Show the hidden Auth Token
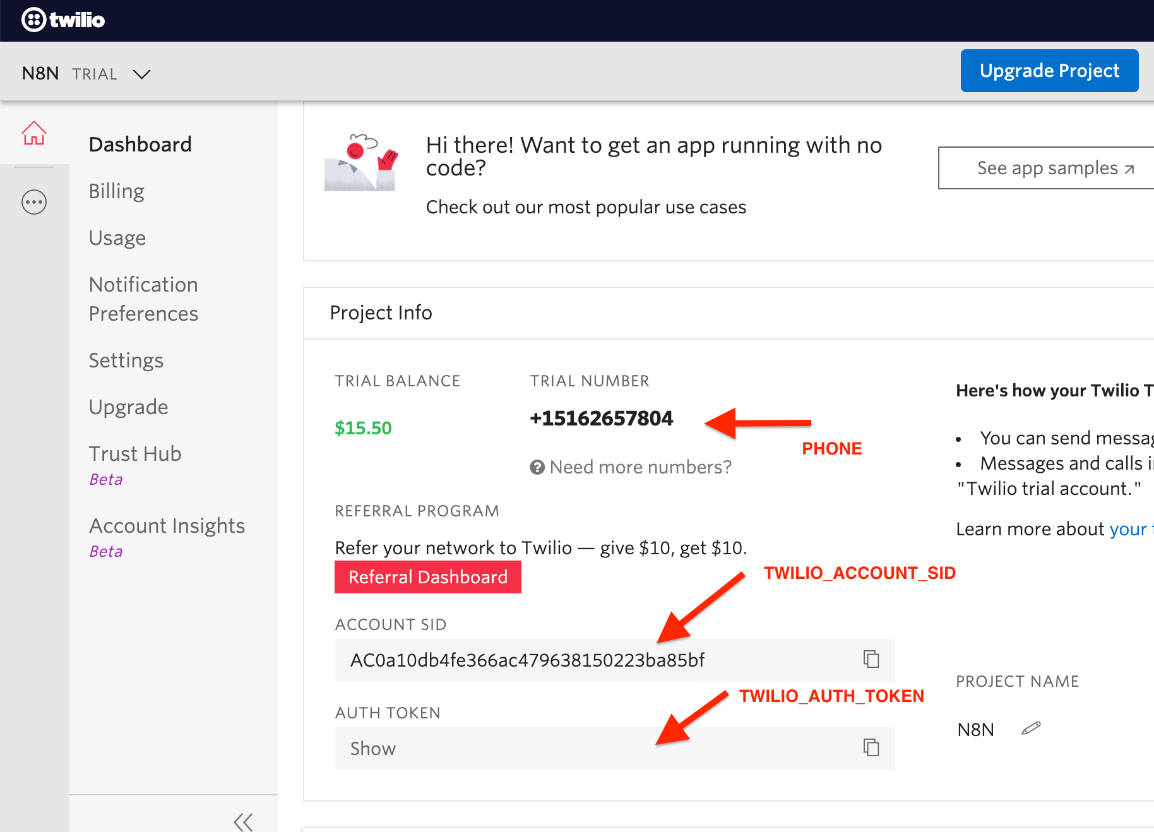1154x832 pixels. pyautogui.click(x=373, y=749)
